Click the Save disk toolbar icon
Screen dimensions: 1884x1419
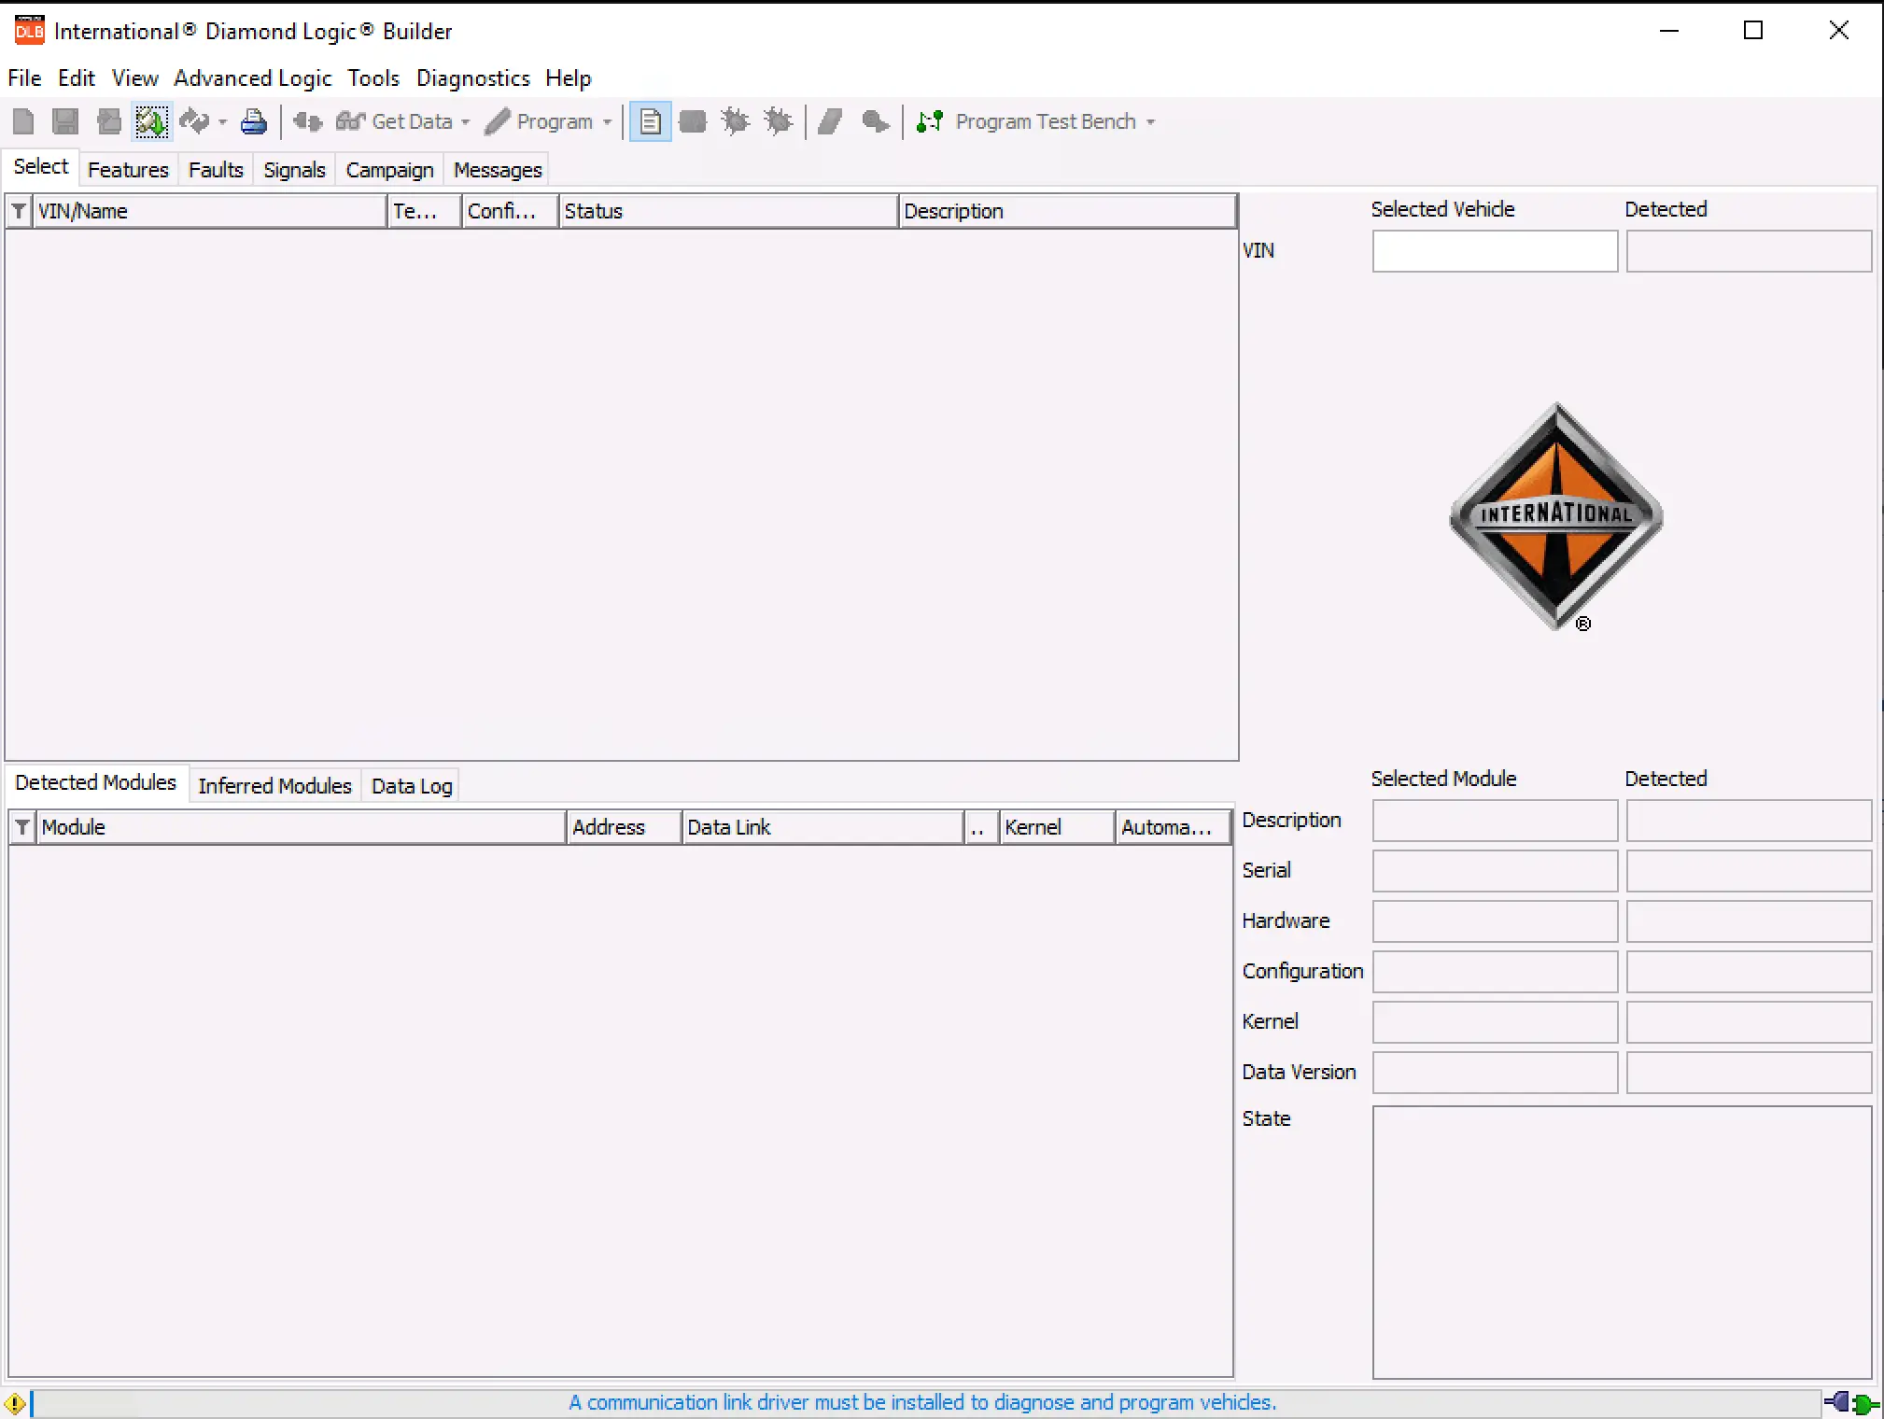[65, 121]
